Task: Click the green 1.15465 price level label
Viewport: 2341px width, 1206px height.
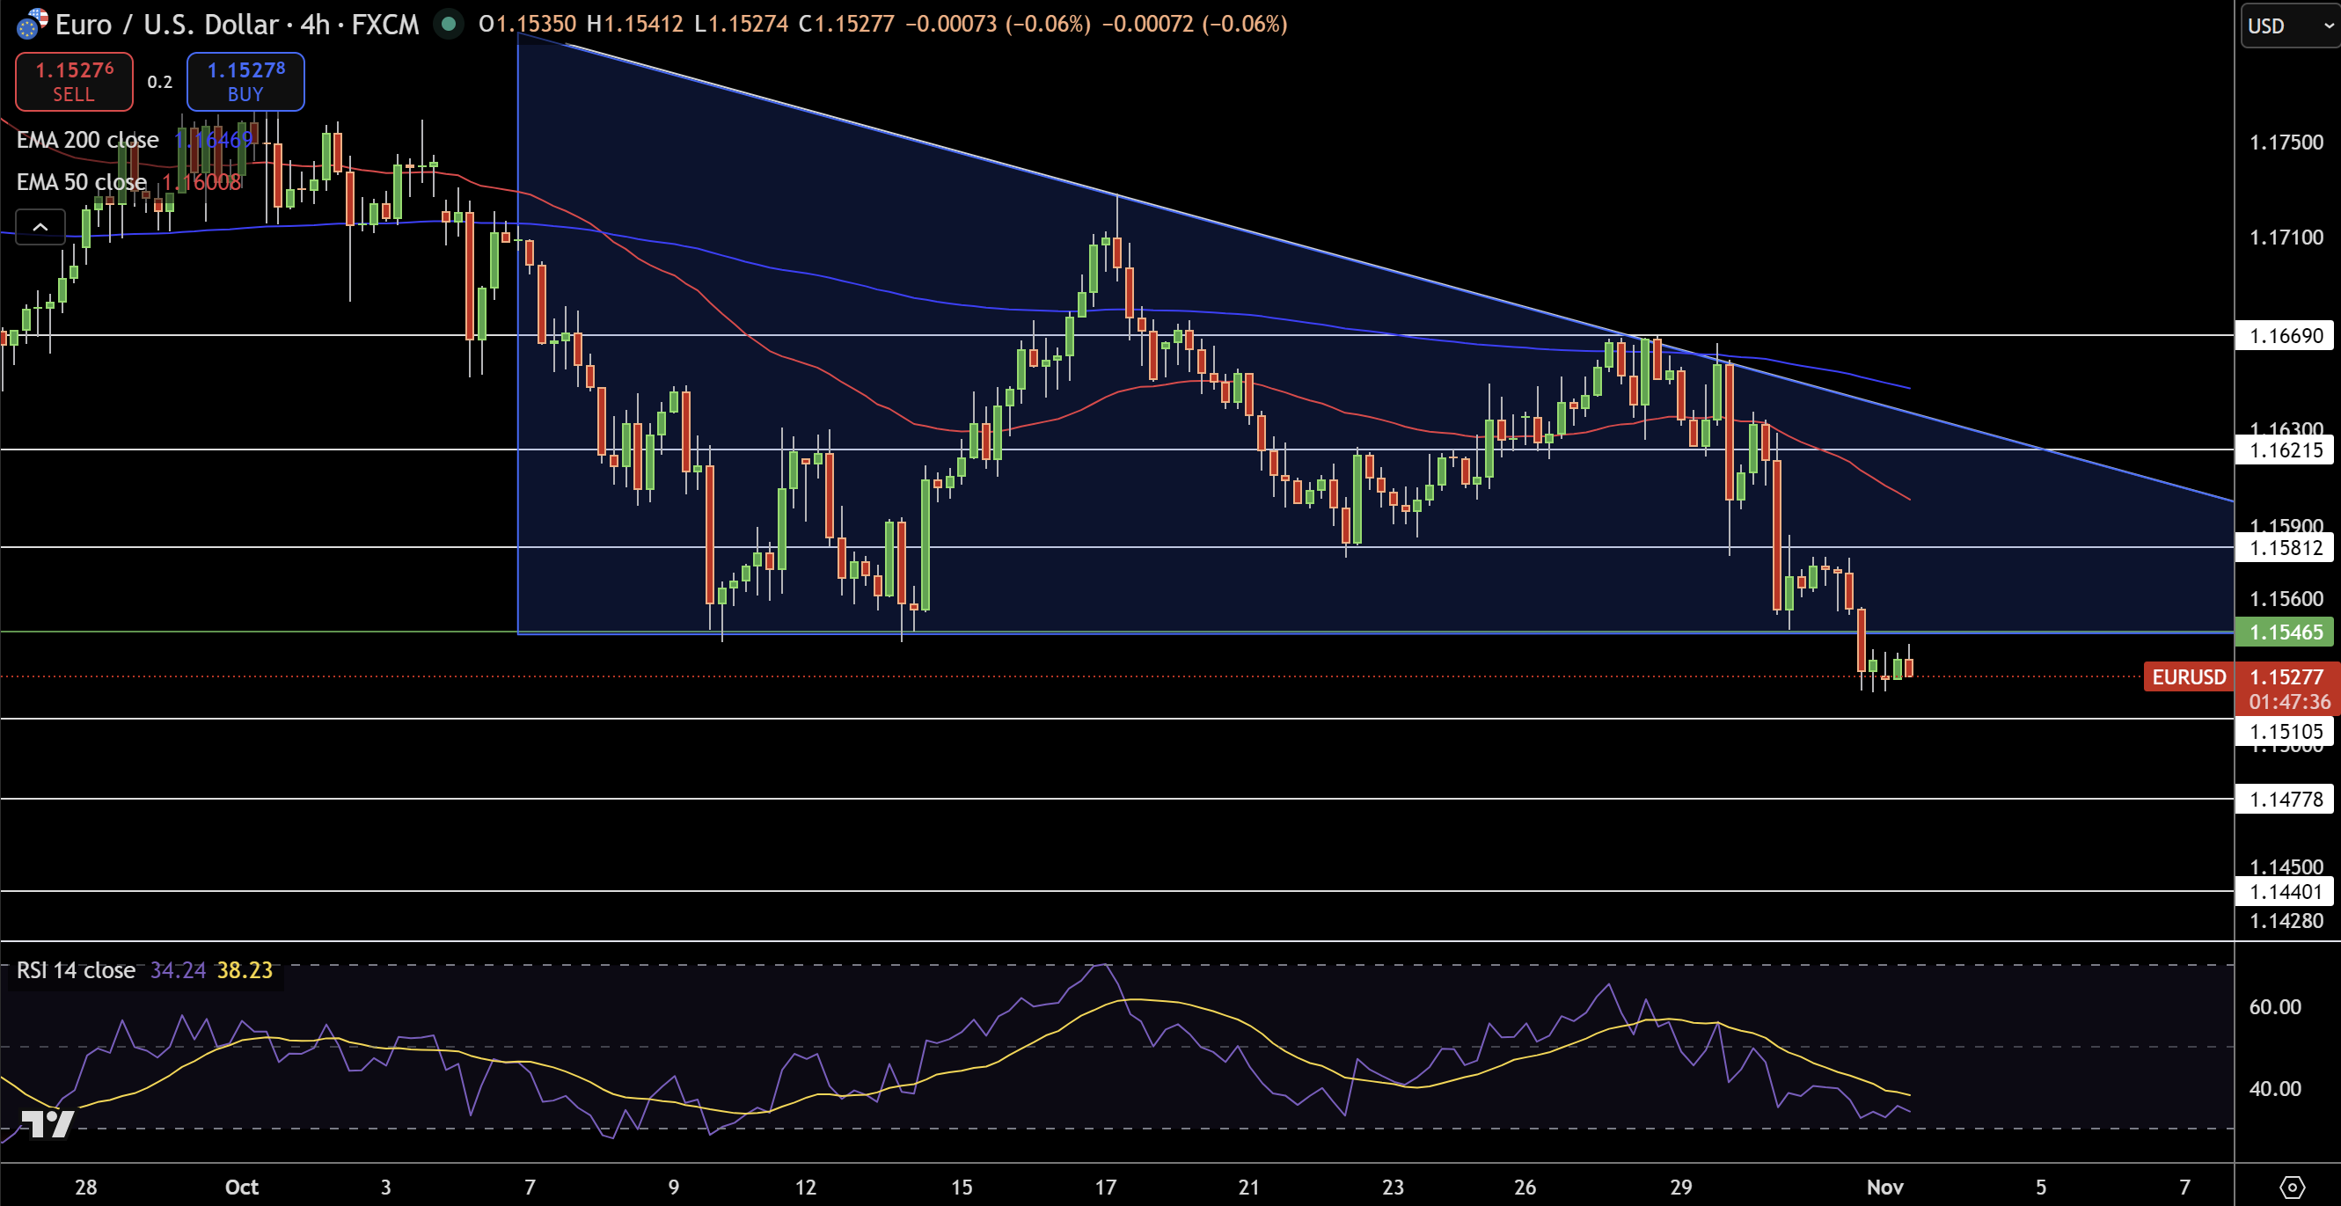Action: coord(2285,632)
